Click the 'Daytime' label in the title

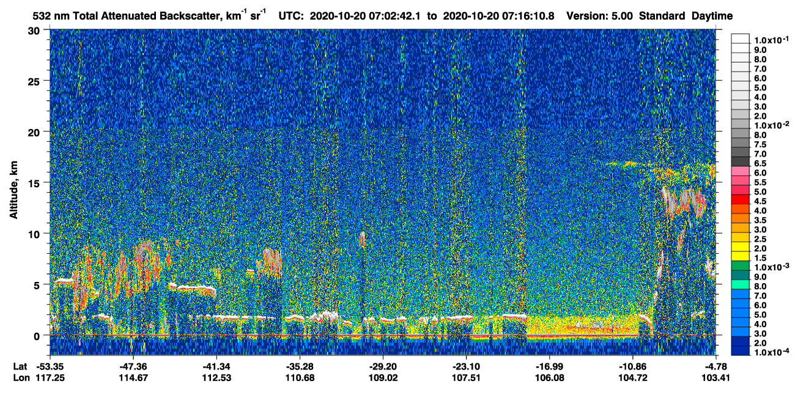(x=712, y=16)
